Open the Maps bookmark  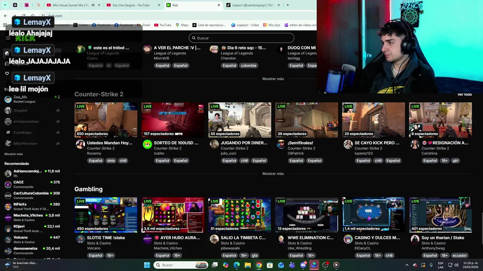[182, 25]
